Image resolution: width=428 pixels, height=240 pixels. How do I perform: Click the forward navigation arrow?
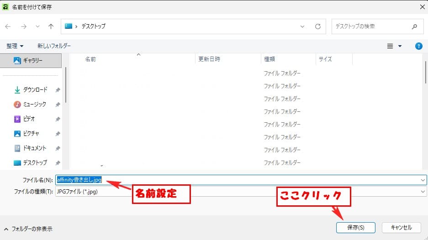pyautogui.click(x=23, y=26)
